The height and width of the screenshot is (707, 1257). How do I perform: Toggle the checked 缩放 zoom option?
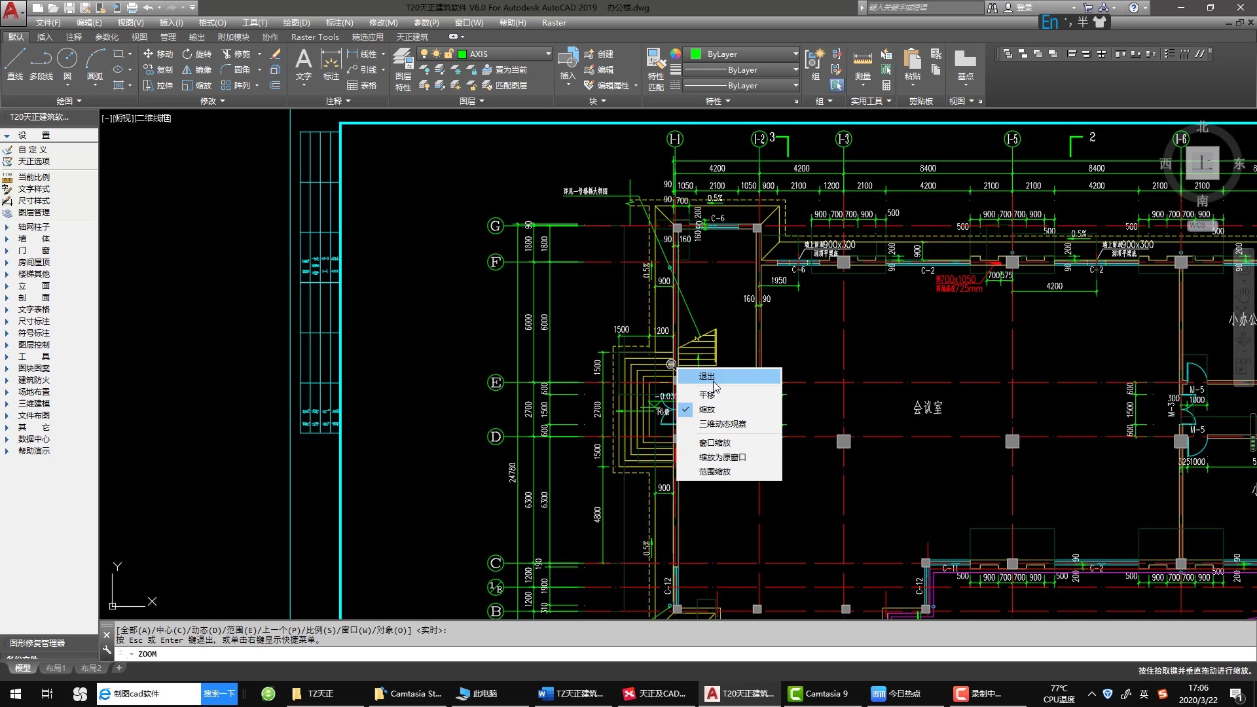707,409
